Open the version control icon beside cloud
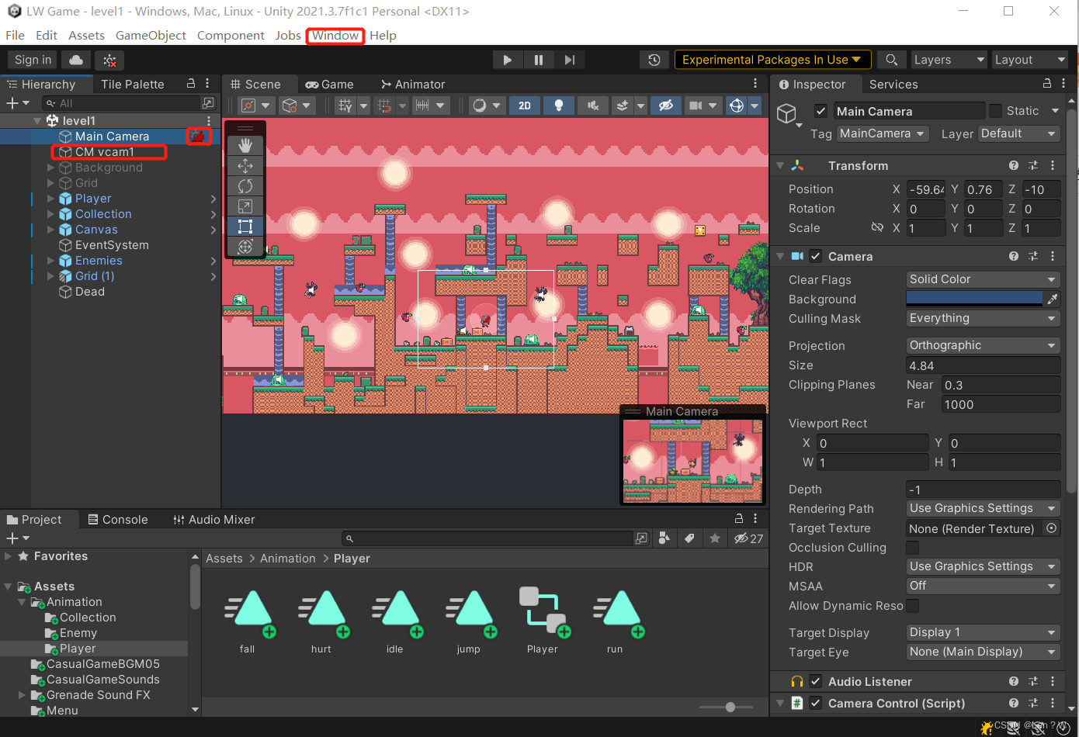Screen dimensions: 1079x737 pos(109,60)
